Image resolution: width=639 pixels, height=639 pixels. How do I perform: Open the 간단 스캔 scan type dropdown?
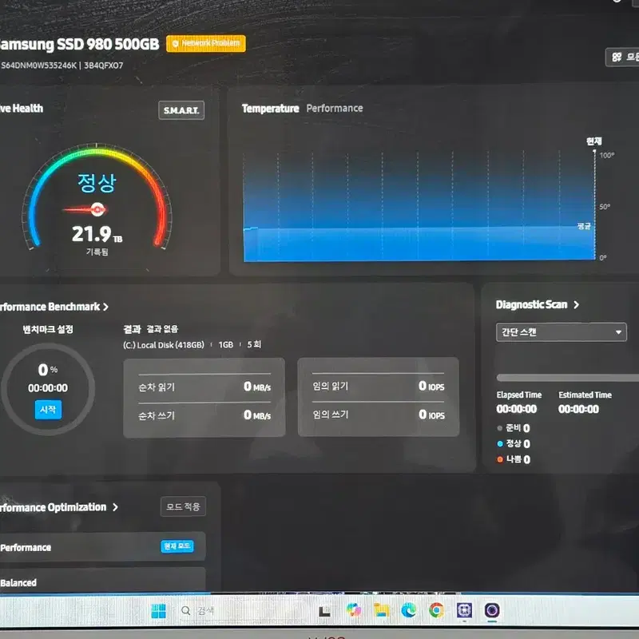tap(562, 332)
